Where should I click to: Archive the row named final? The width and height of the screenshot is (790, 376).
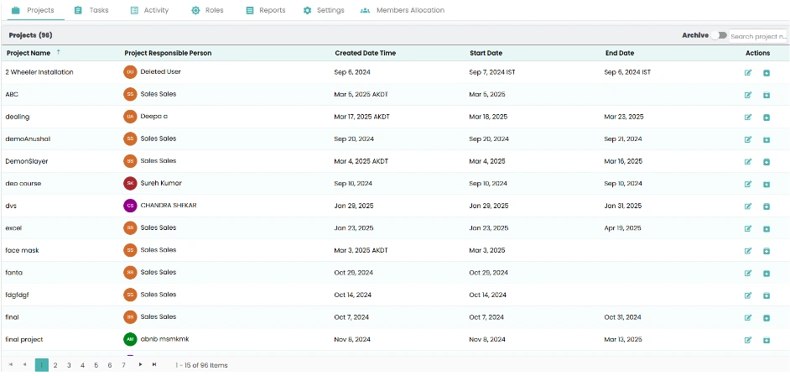(x=767, y=317)
